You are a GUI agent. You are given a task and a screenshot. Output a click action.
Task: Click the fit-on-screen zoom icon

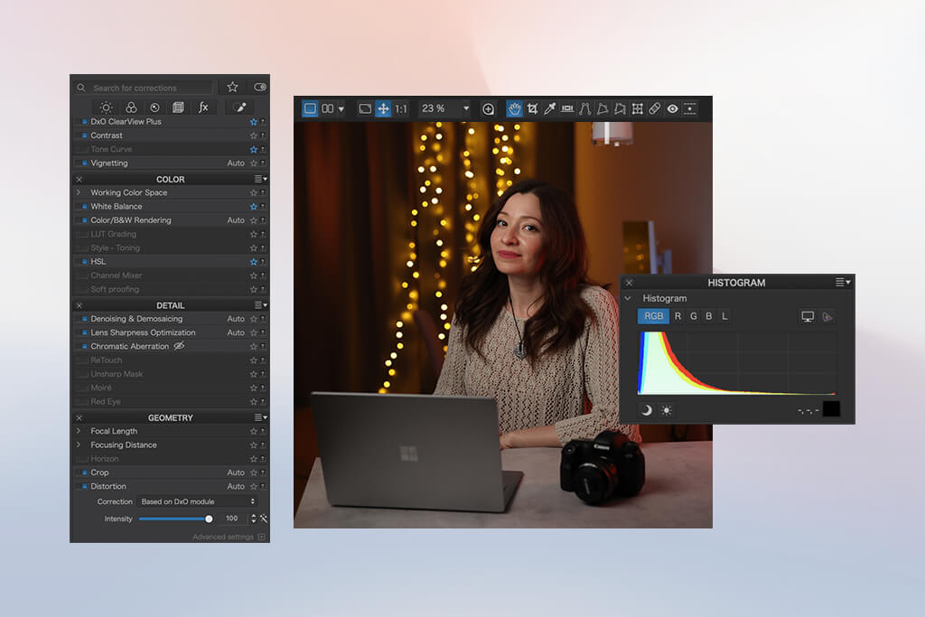coord(365,108)
